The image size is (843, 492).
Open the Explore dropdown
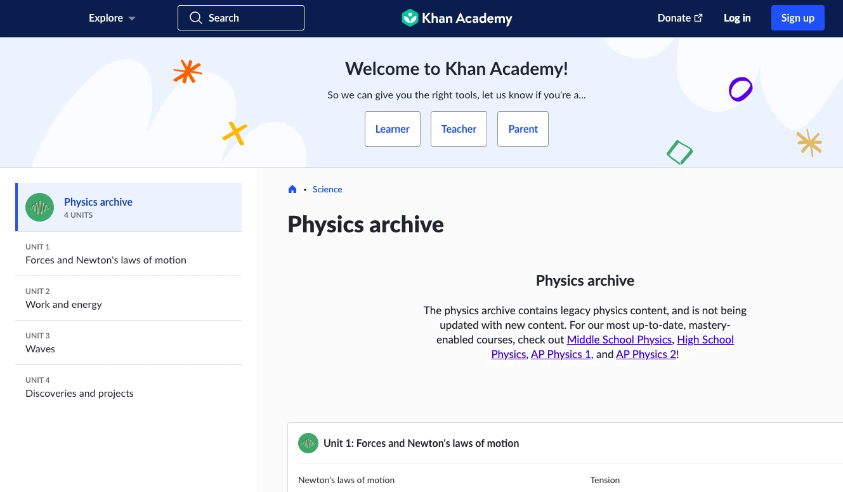pos(112,18)
